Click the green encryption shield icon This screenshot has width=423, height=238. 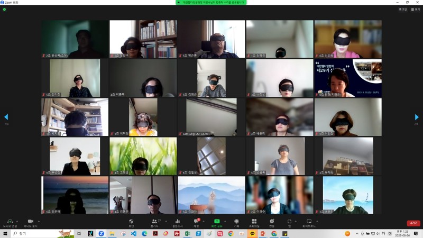coord(5,9)
